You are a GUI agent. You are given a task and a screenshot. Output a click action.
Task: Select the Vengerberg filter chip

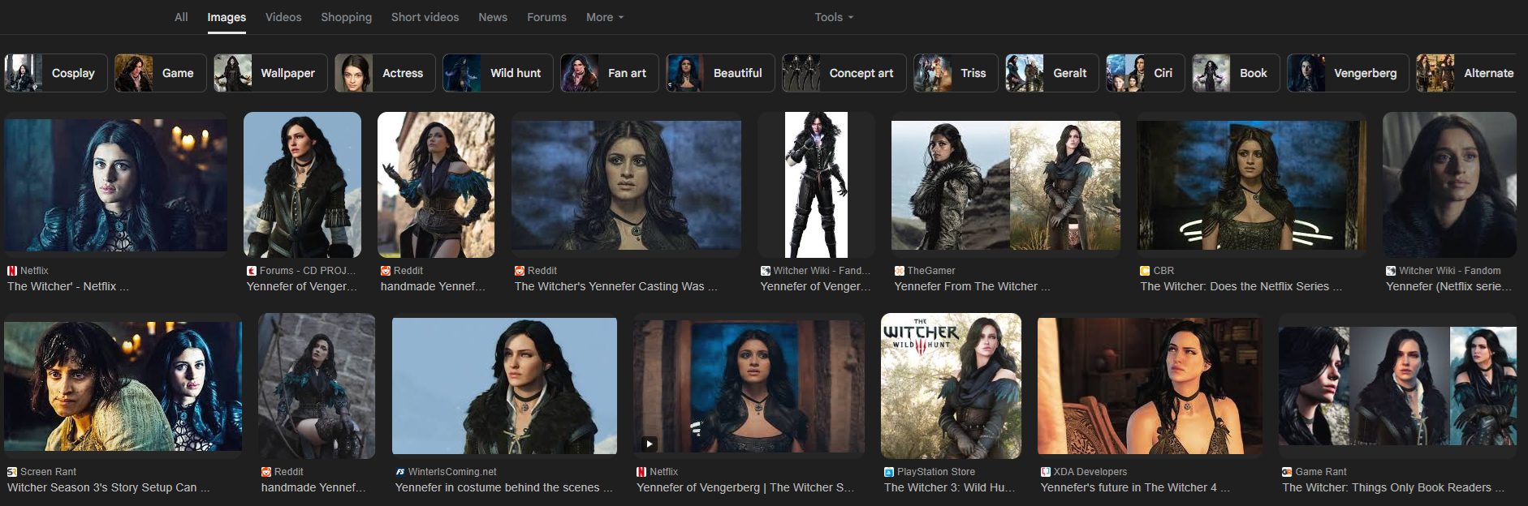click(1348, 73)
